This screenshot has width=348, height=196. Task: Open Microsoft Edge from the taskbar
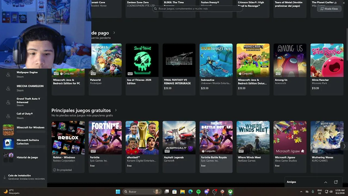190,192
